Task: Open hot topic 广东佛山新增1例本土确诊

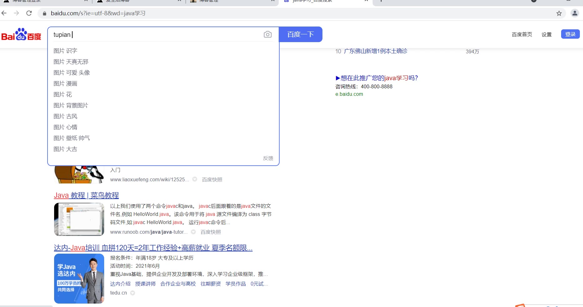Action: (x=375, y=51)
